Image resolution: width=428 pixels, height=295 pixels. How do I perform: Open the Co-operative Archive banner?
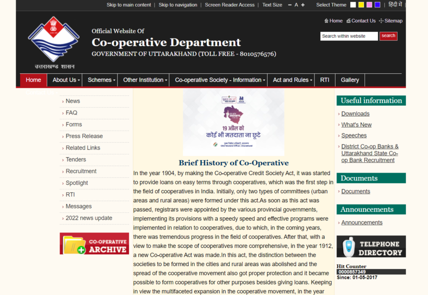click(x=94, y=244)
